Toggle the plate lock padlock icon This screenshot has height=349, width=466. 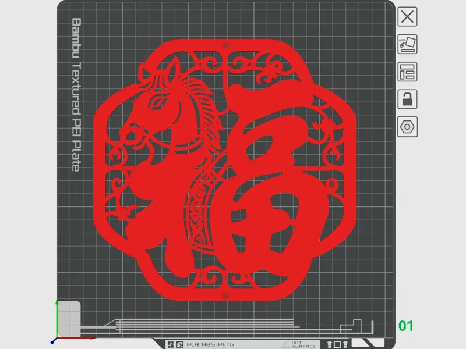pyautogui.click(x=407, y=99)
